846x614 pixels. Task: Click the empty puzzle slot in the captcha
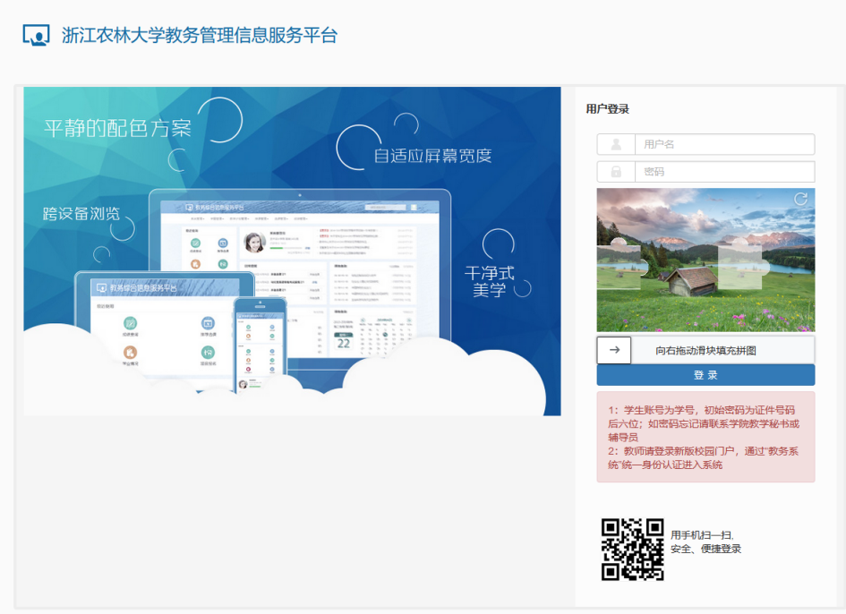741,266
